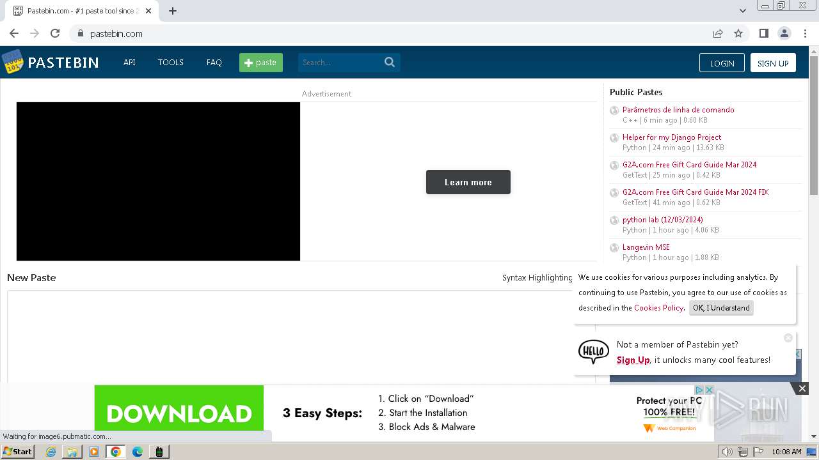This screenshot has width=819, height=460.
Task: Select the Pastebin.com browser tab
Action: [x=82, y=11]
